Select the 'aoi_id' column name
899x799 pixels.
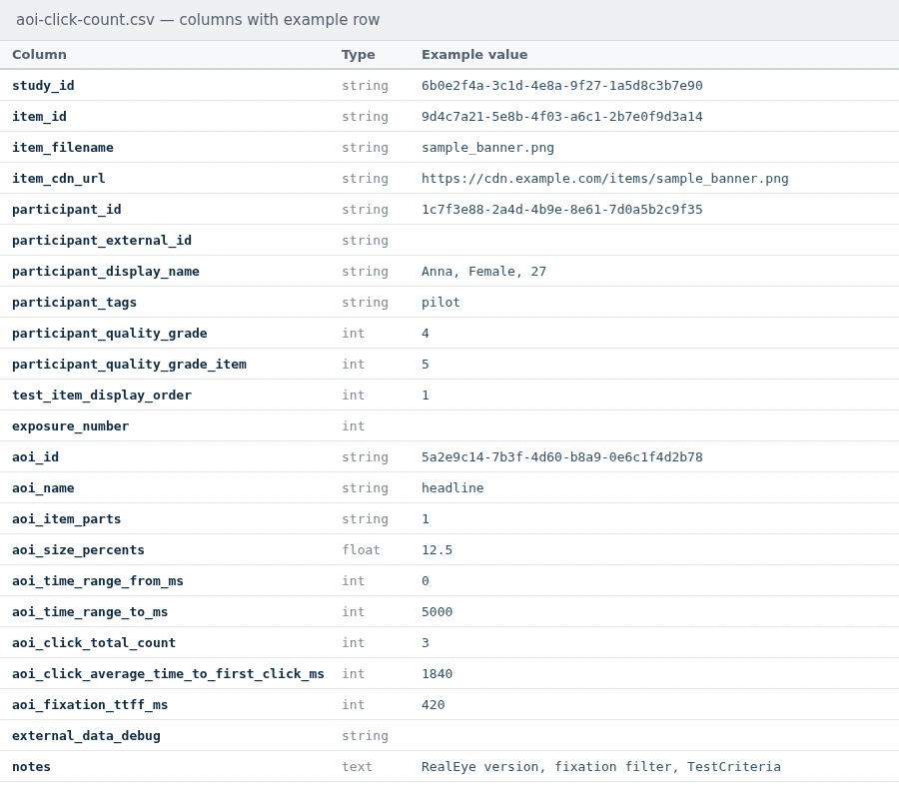pos(35,456)
